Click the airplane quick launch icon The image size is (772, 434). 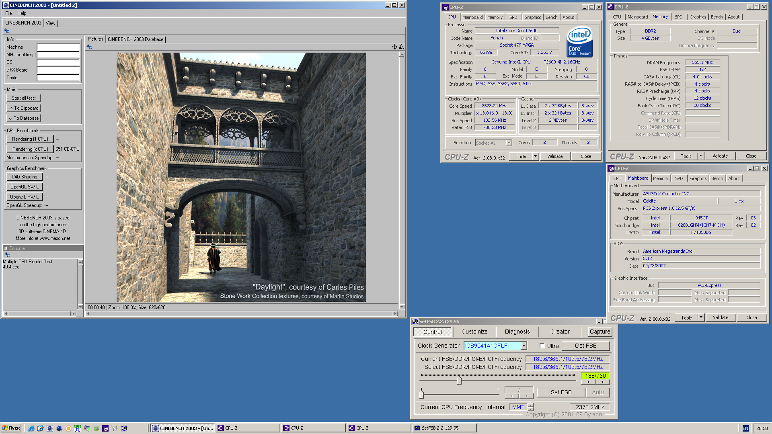(x=115, y=428)
